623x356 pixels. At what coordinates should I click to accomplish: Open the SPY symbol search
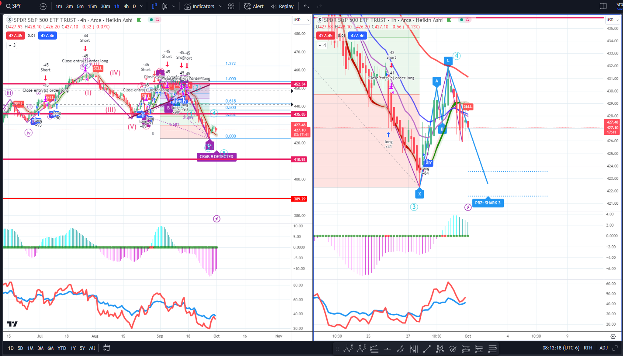click(13, 6)
